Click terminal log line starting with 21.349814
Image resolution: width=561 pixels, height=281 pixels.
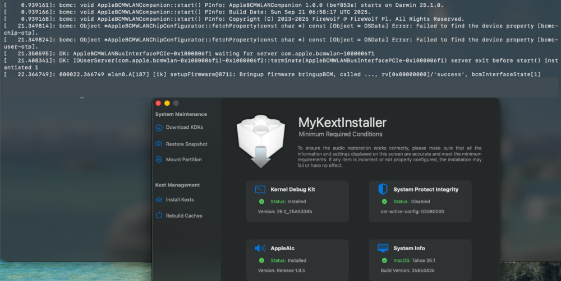281,29
